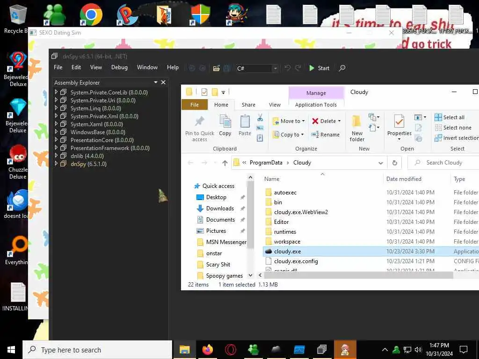
Task: Click the Delete button in ribbon
Action: coord(326,121)
